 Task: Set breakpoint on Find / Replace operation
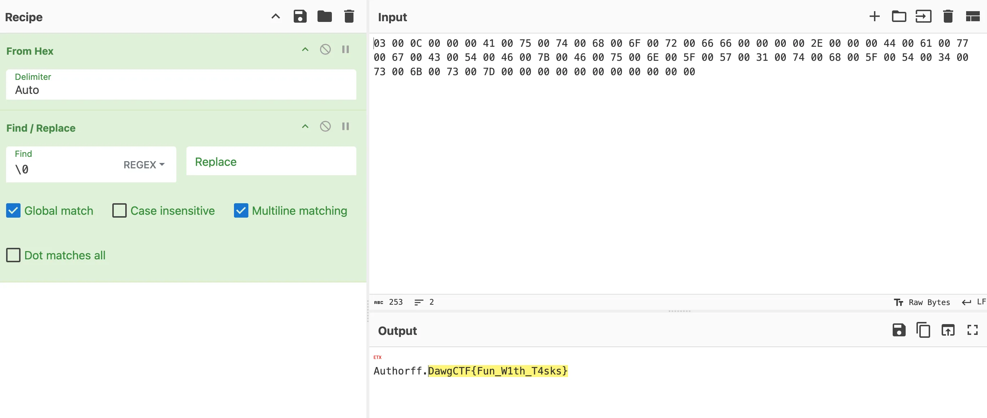(x=345, y=126)
